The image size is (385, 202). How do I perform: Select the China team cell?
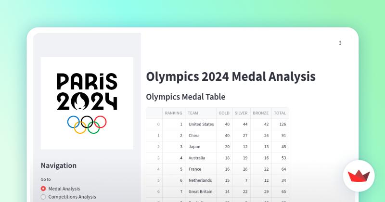[x=201, y=136]
